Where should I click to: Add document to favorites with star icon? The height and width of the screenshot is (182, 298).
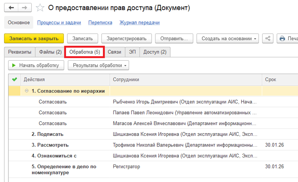pos(40,8)
